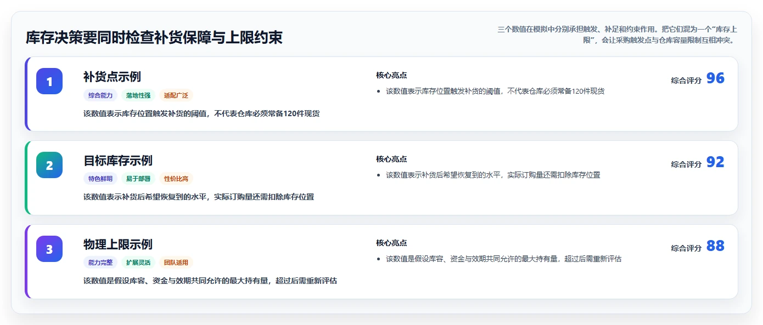Select the 性价比高 tag

(x=176, y=179)
